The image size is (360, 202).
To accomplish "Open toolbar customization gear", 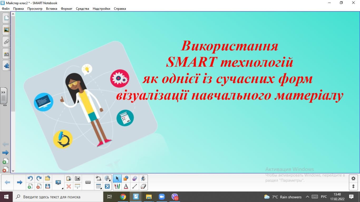I will pyautogui.click(x=353, y=178).
